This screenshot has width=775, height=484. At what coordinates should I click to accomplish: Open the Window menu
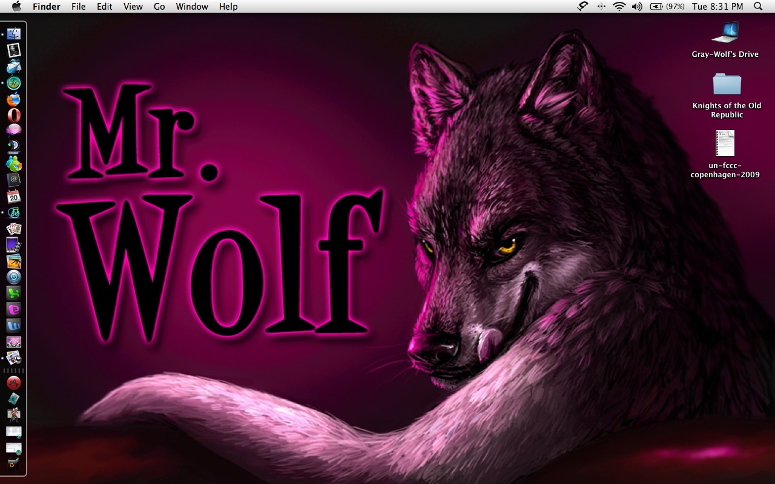[x=192, y=7]
